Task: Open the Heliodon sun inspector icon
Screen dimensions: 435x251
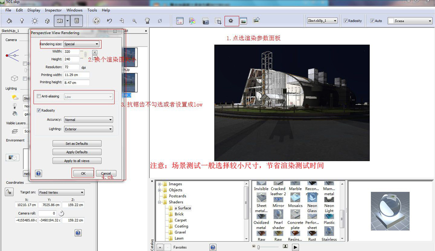Action: tap(34, 20)
